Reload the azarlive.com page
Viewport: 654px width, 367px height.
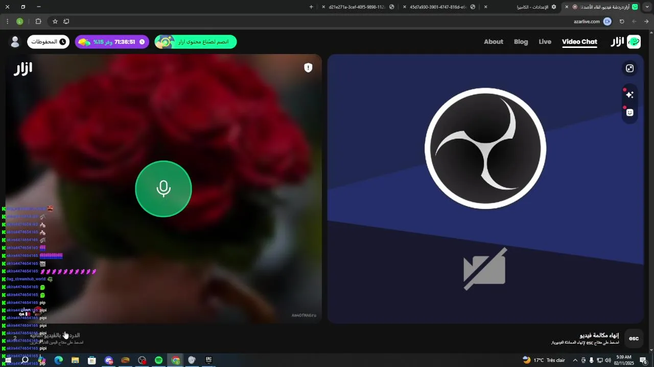click(622, 21)
